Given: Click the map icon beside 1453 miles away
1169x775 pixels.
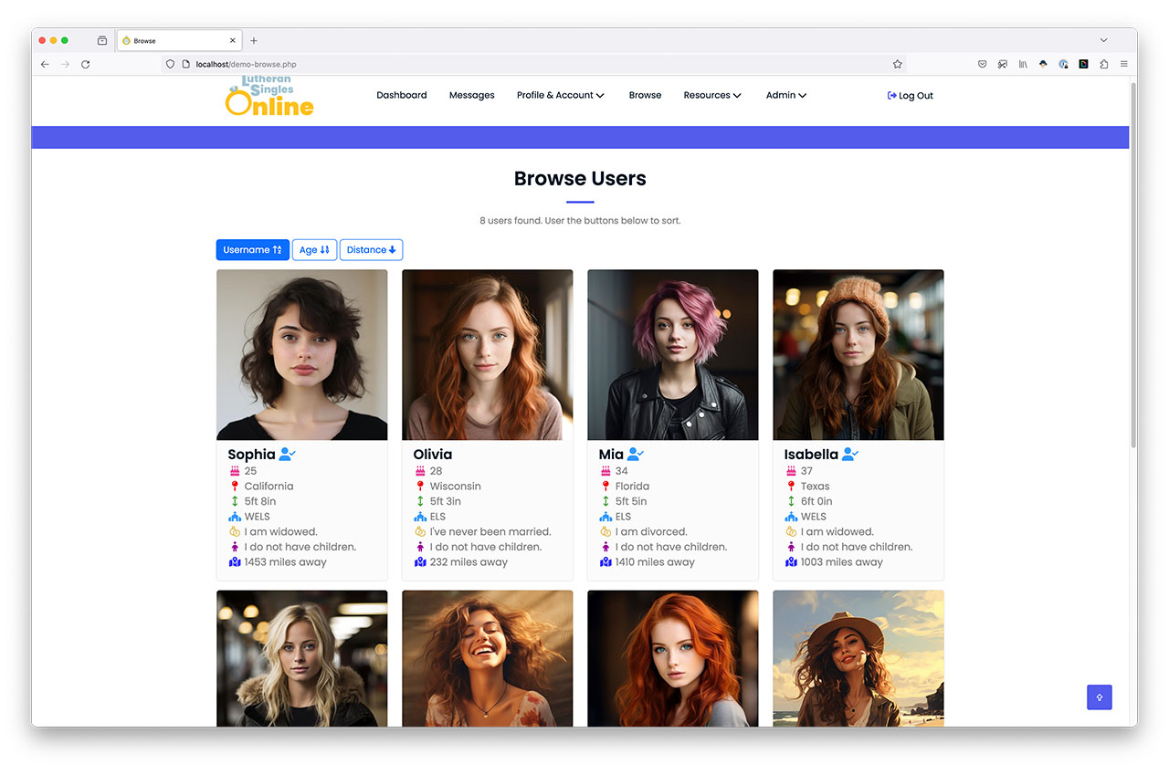Looking at the screenshot, I should [x=235, y=562].
